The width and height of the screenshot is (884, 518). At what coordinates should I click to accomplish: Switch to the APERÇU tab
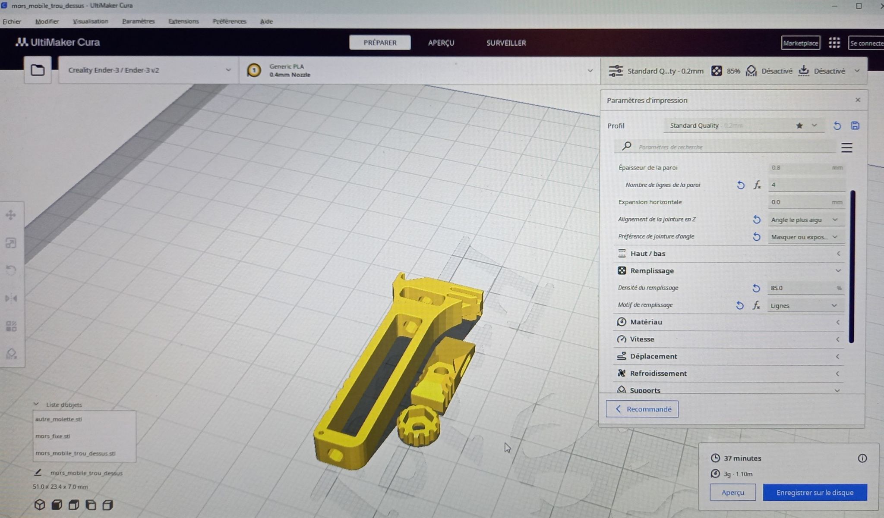[441, 43]
